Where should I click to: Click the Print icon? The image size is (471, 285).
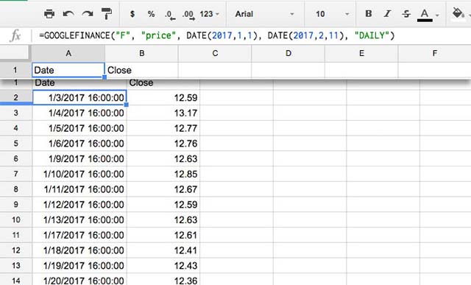tap(49, 14)
